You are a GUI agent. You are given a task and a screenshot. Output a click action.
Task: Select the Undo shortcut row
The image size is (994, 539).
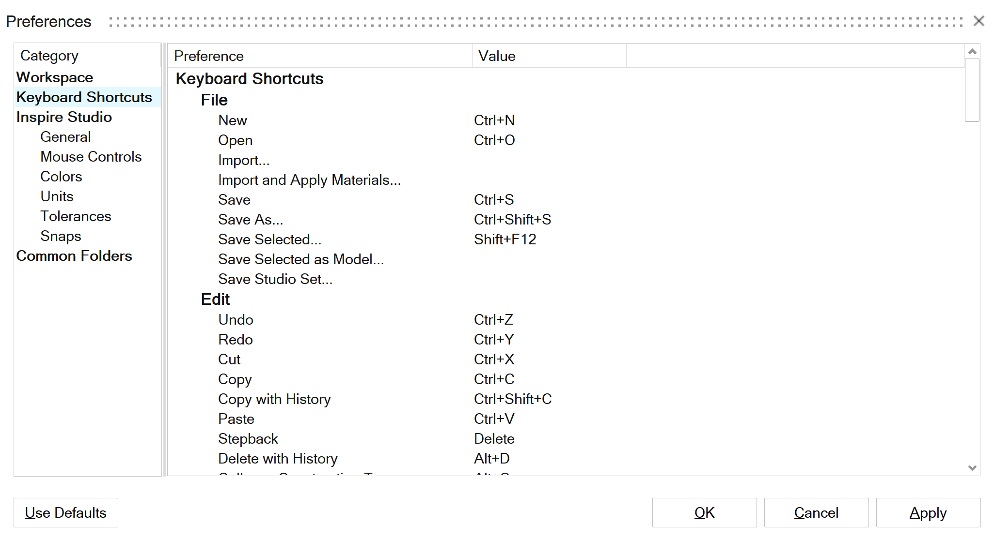tap(236, 320)
